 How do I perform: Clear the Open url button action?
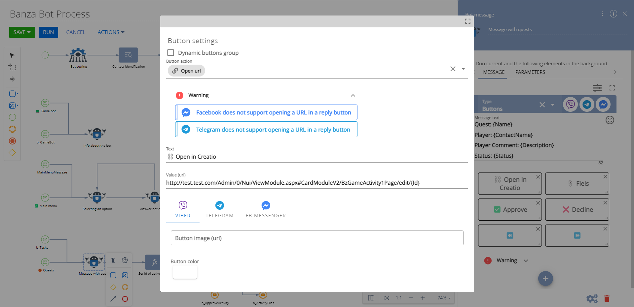[453, 69]
